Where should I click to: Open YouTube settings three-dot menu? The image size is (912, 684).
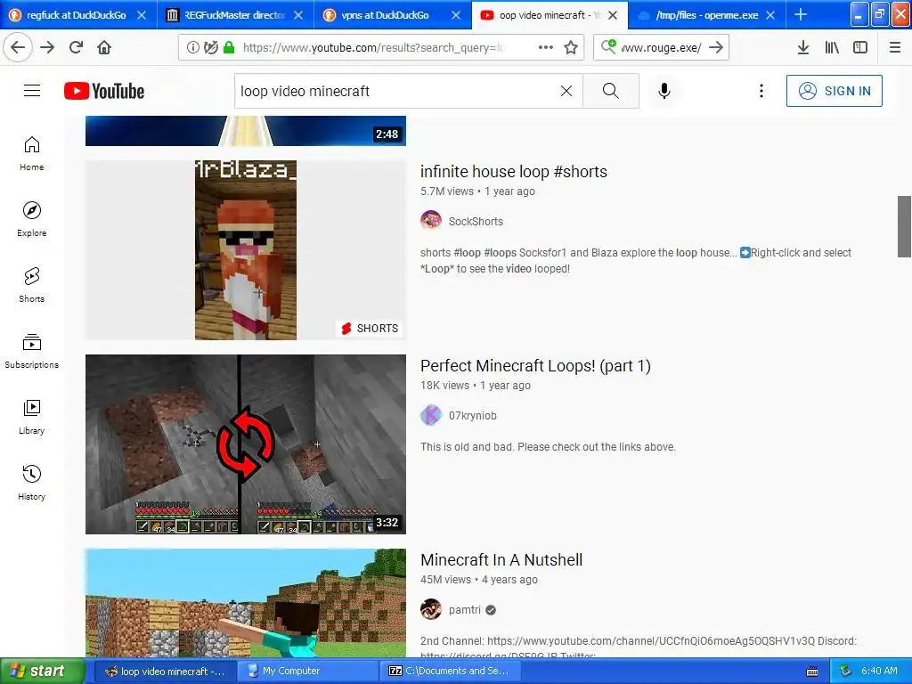761,91
